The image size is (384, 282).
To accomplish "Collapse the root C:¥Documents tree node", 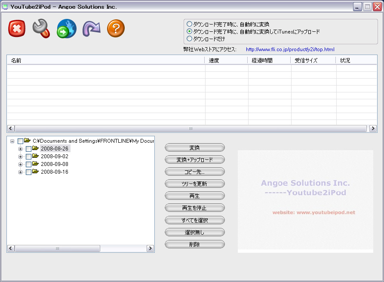I will (x=12, y=141).
